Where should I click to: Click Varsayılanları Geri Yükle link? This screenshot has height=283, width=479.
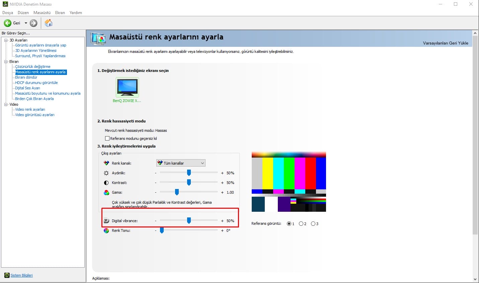click(445, 43)
